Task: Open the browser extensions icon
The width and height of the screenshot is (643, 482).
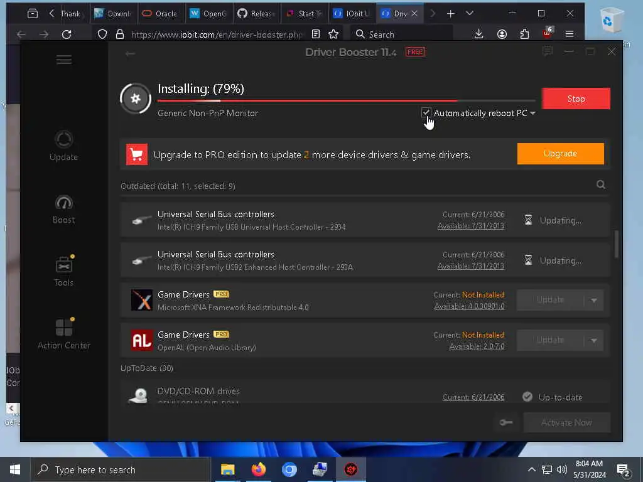Action: coord(524,34)
